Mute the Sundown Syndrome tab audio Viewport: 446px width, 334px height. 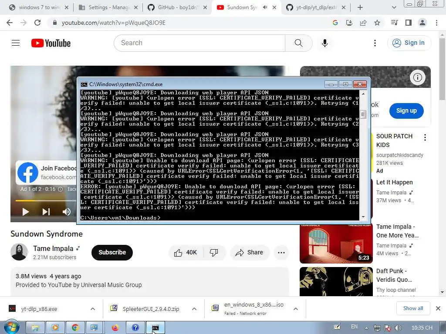point(265,7)
